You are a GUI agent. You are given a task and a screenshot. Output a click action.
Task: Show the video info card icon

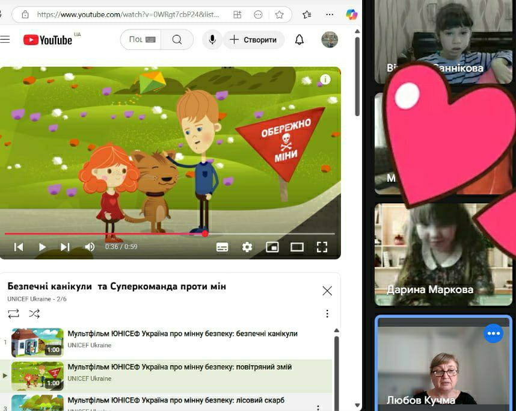click(325, 79)
